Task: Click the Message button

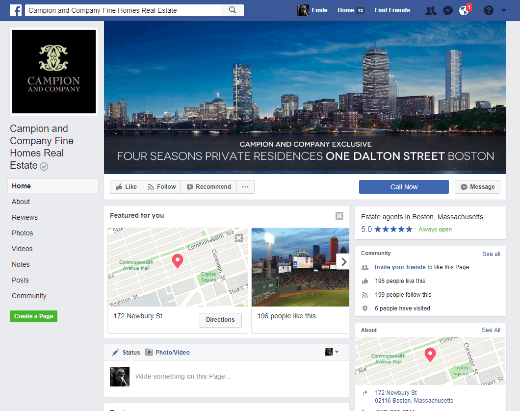Action: pyautogui.click(x=477, y=187)
